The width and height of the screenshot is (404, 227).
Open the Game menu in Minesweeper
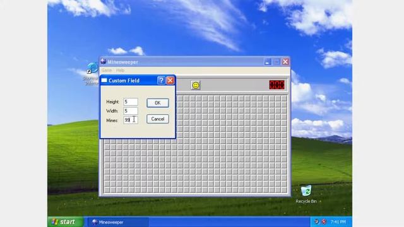click(x=107, y=70)
